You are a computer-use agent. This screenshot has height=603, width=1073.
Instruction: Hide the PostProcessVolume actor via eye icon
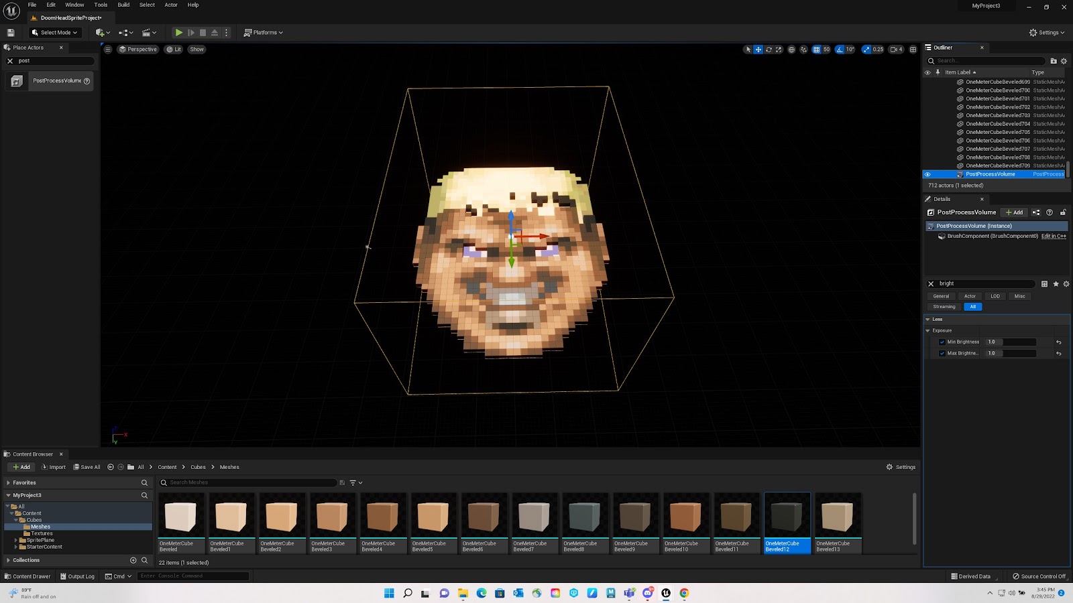click(928, 174)
